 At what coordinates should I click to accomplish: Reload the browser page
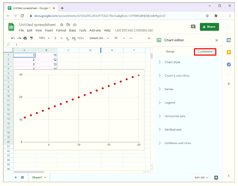22,16
